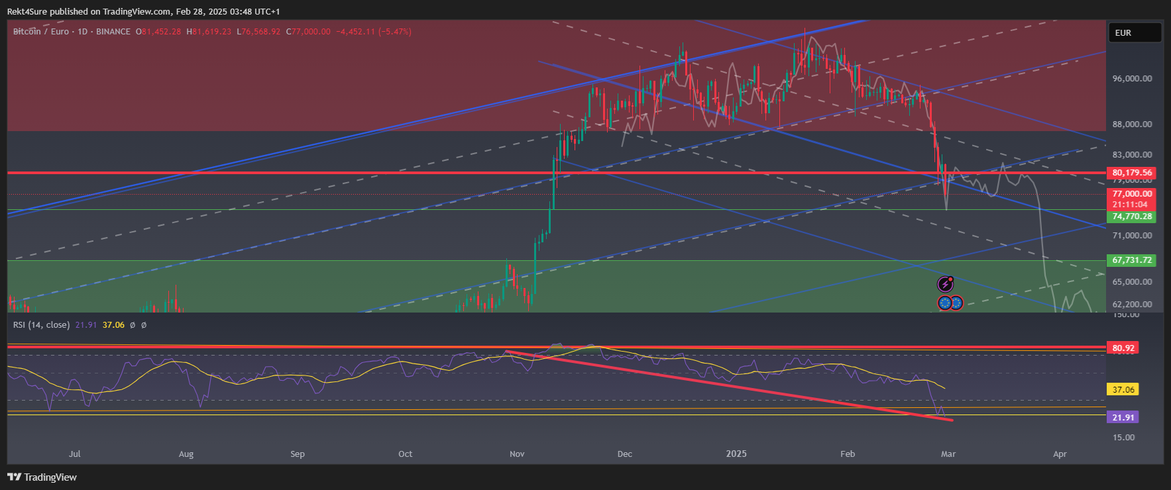This screenshot has height=490, width=1171.
Task: Click the green 67,731.72 price label
Action: click(x=1132, y=260)
